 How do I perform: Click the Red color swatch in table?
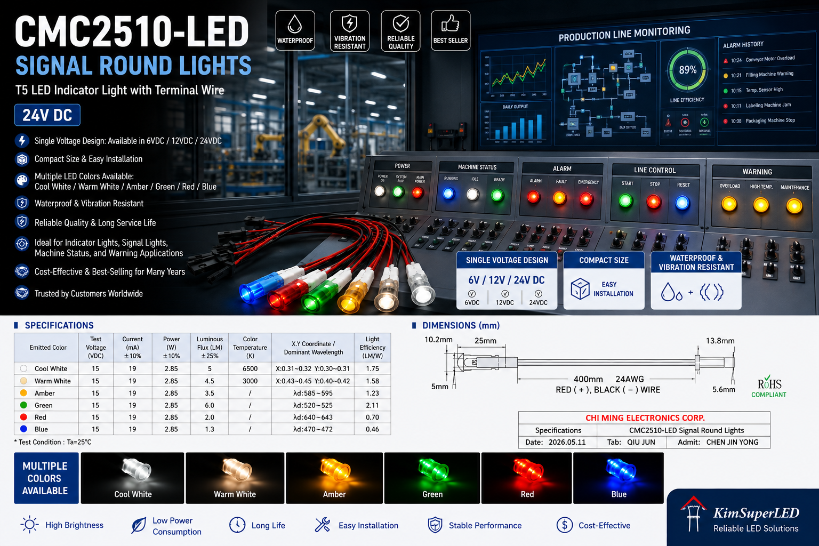pos(23,417)
